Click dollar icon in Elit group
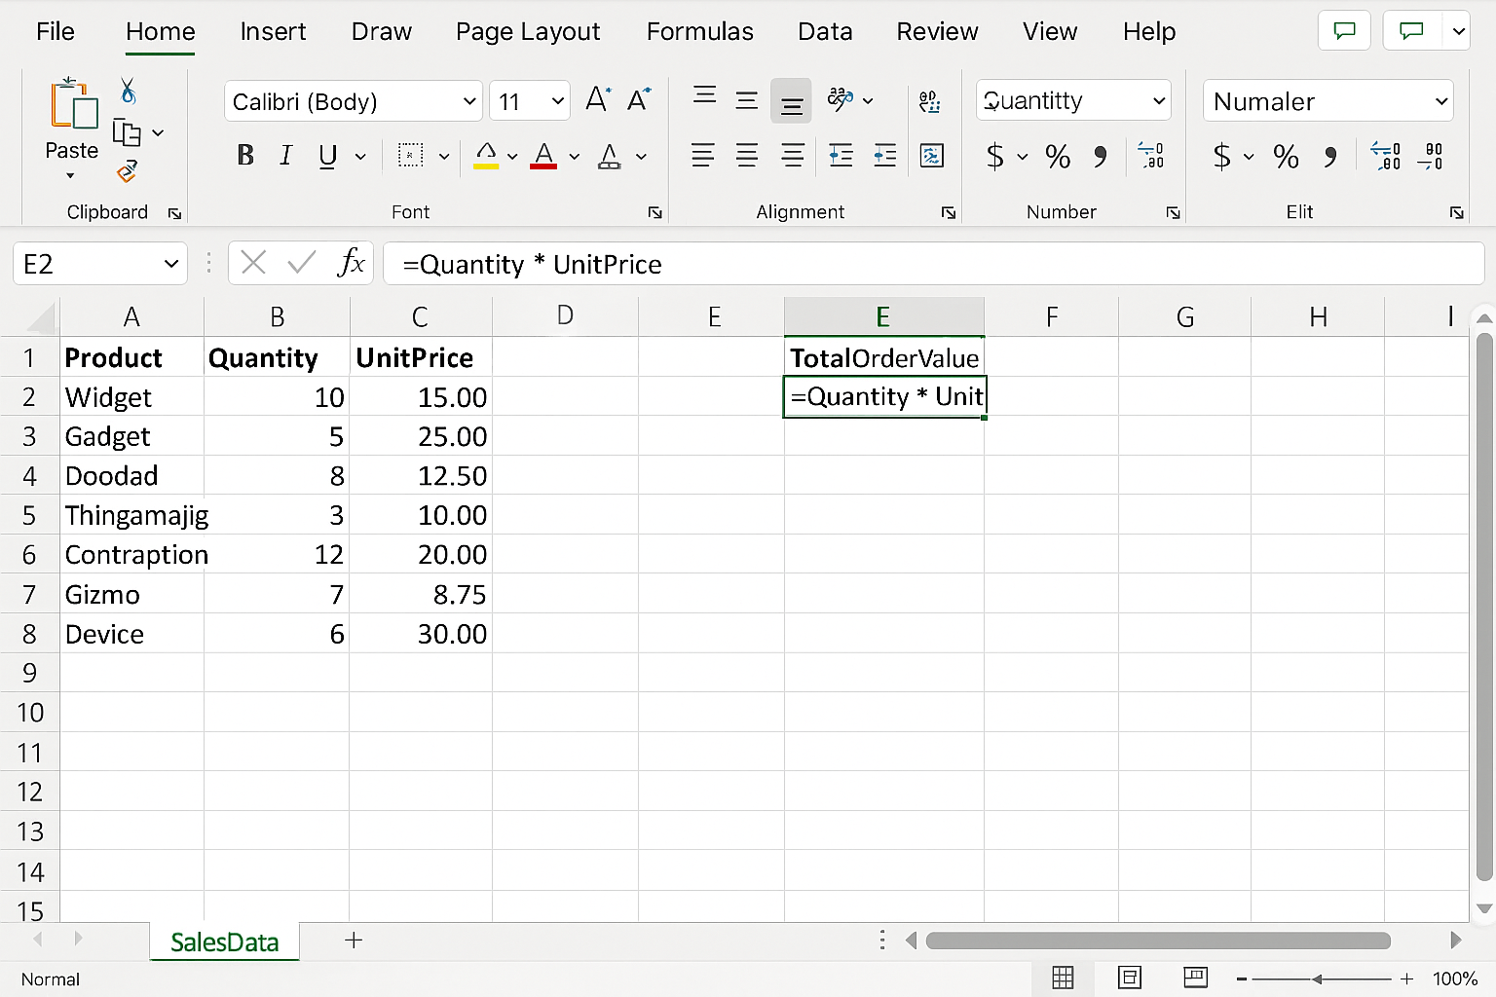The width and height of the screenshot is (1496, 997). pos(1221,156)
